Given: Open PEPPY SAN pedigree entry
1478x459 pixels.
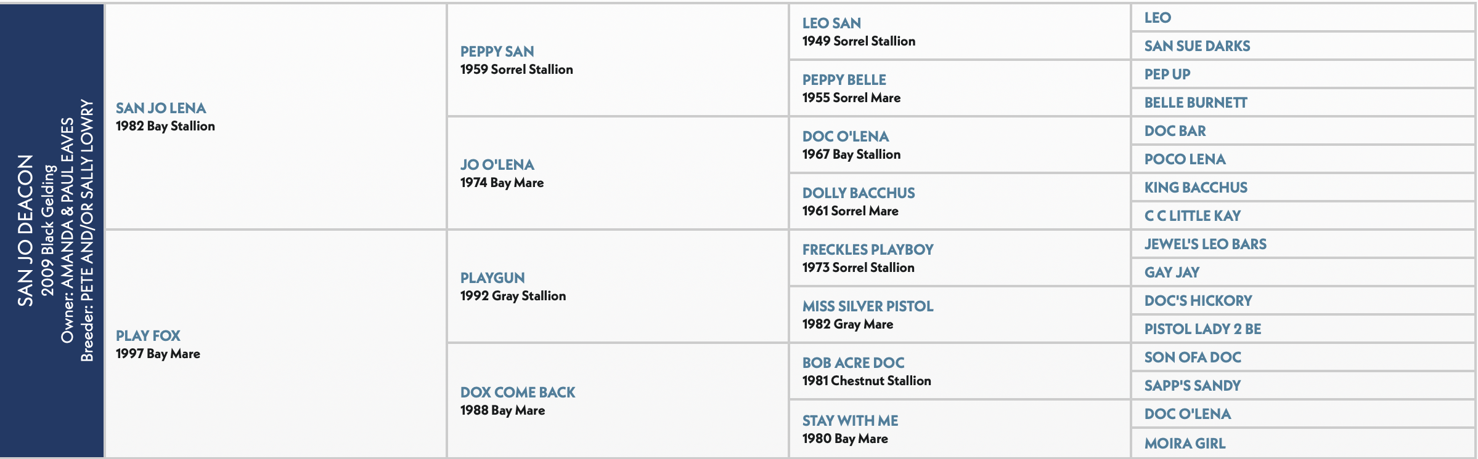Looking at the screenshot, I should (x=497, y=52).
